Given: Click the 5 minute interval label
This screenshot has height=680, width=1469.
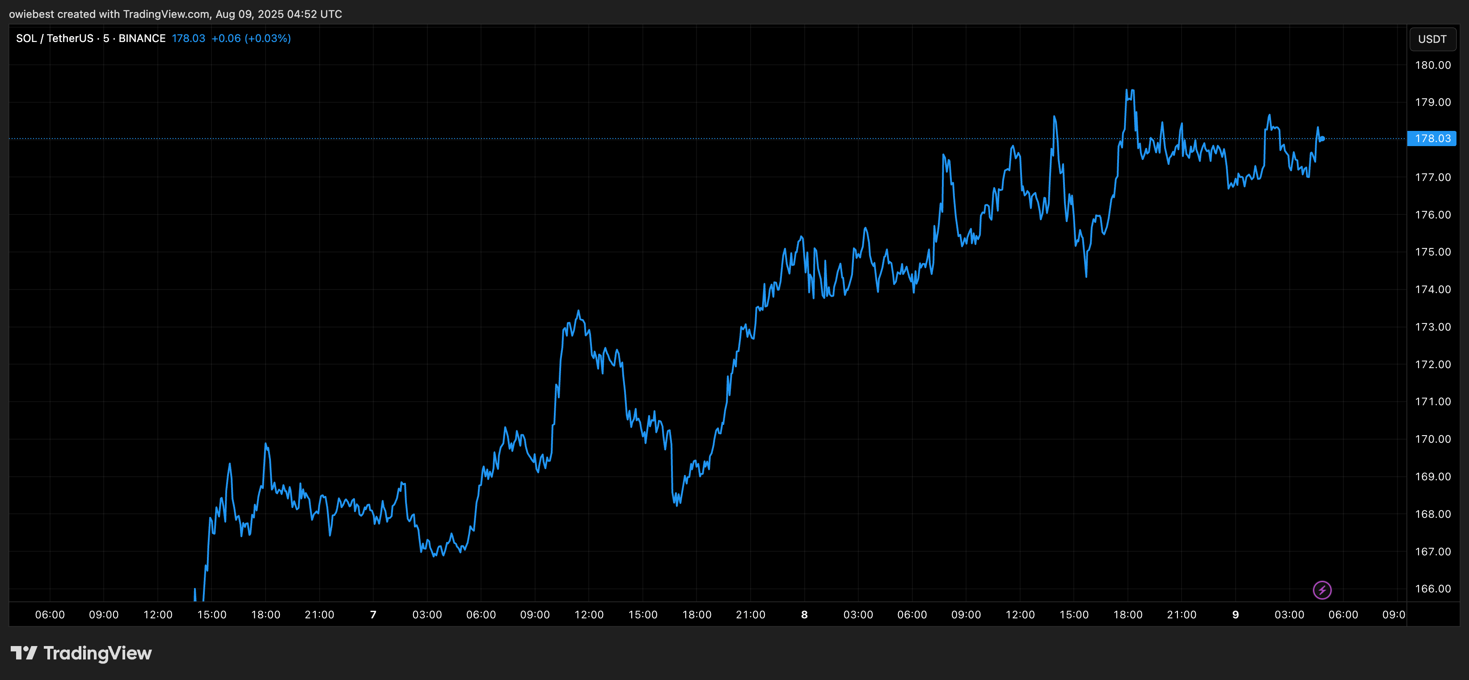Looking at the screenshot, I should [x=106, y=38].
